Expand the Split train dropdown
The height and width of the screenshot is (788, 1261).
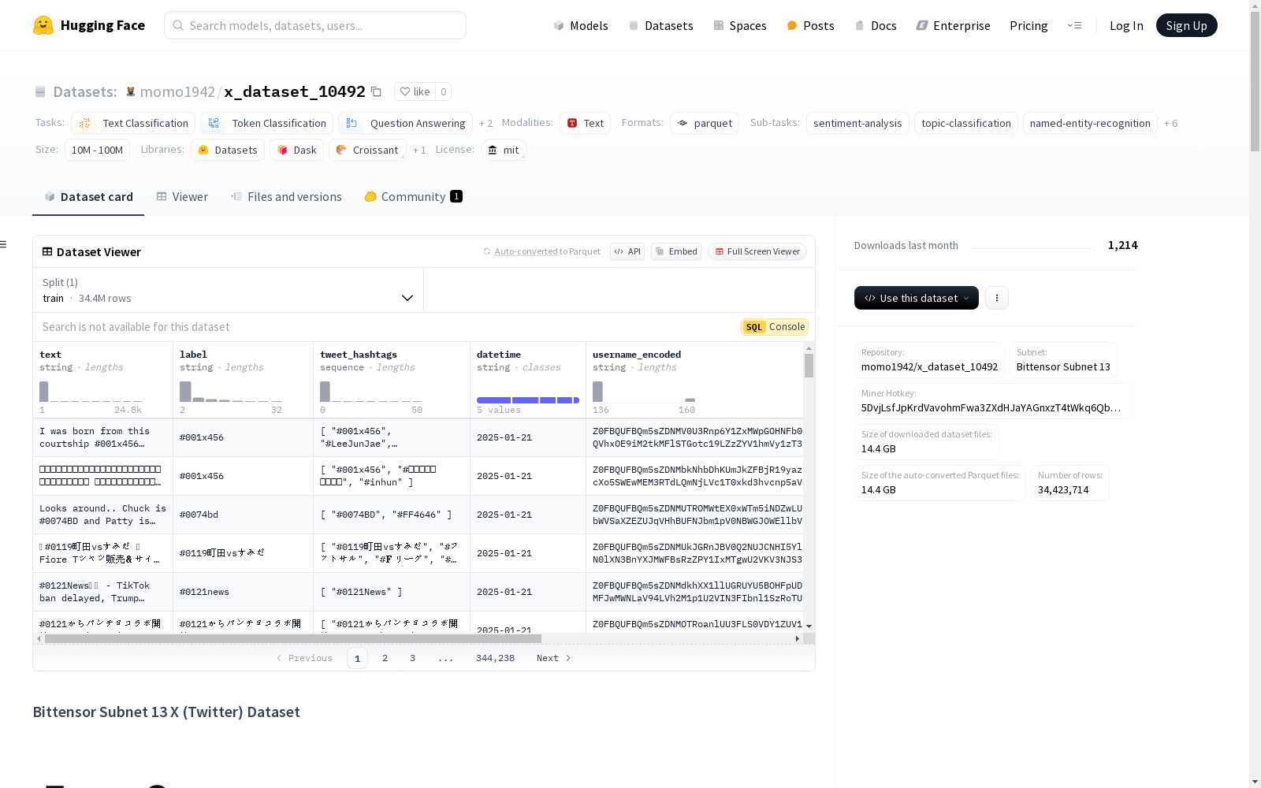coord(228,290)
